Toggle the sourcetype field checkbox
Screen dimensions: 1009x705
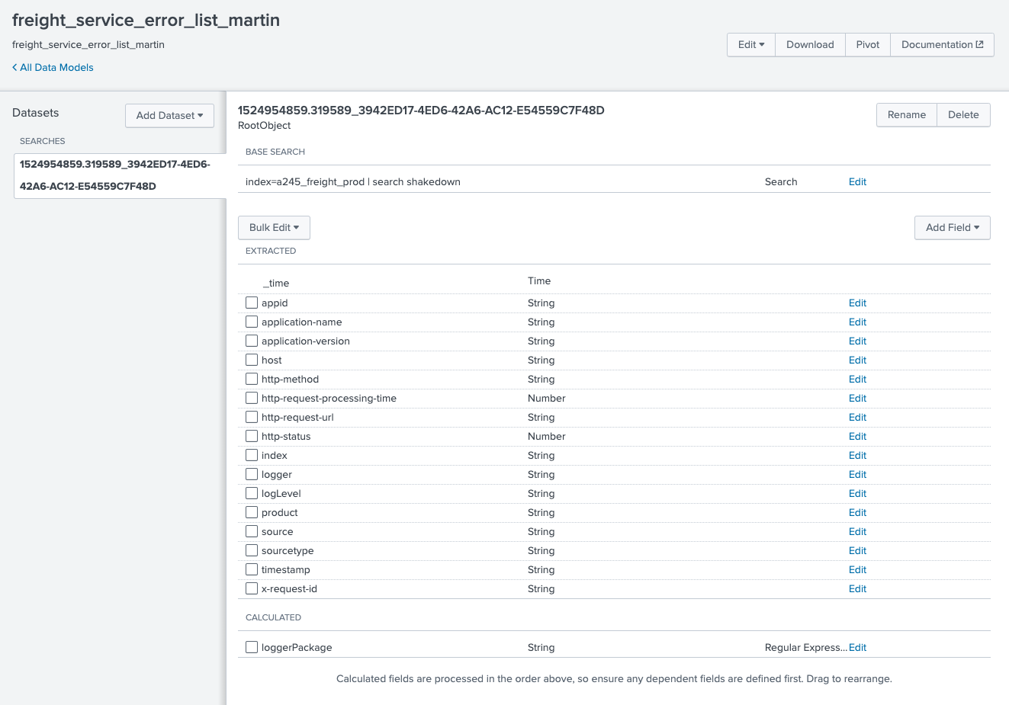click(252, 550)
